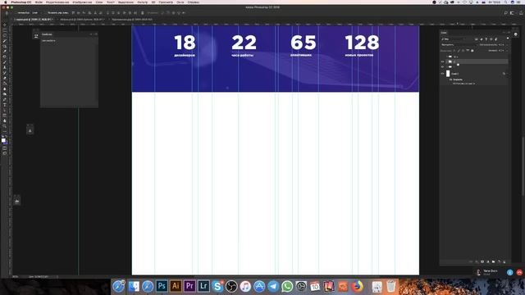Click add layer style fx icon at panel bottom
Screen dimensions: 525x295
pos(477,261)
